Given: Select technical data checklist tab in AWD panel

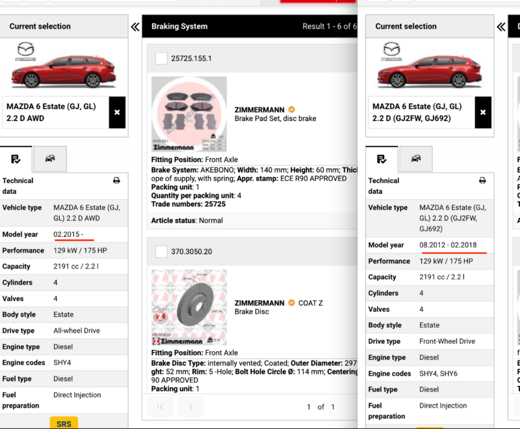Looking at the screenshot, I should [17, 158].
